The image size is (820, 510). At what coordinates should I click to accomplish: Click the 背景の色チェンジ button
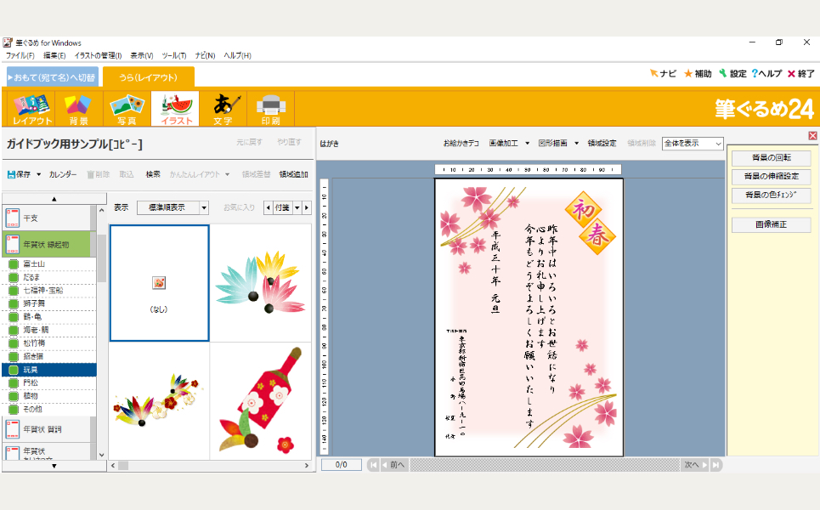(x=772, y=195)
